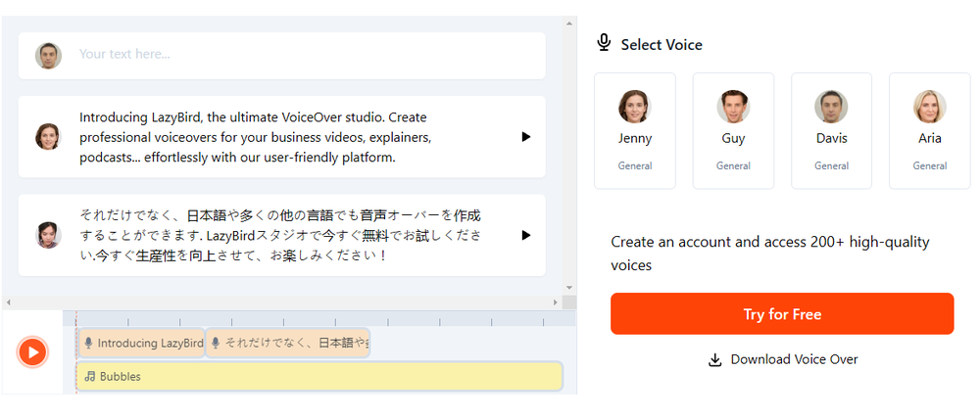Click the download icon beside Download Voice Over
Screen dimensions: 980x417
715,360
